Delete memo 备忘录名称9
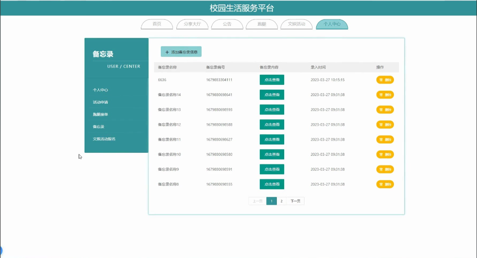 (385, 169)
